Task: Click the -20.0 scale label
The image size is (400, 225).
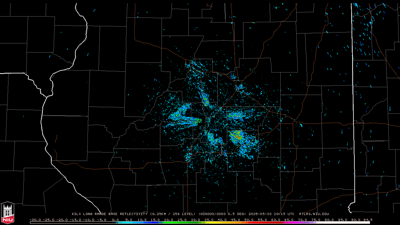Action: (x=62, y=220)
